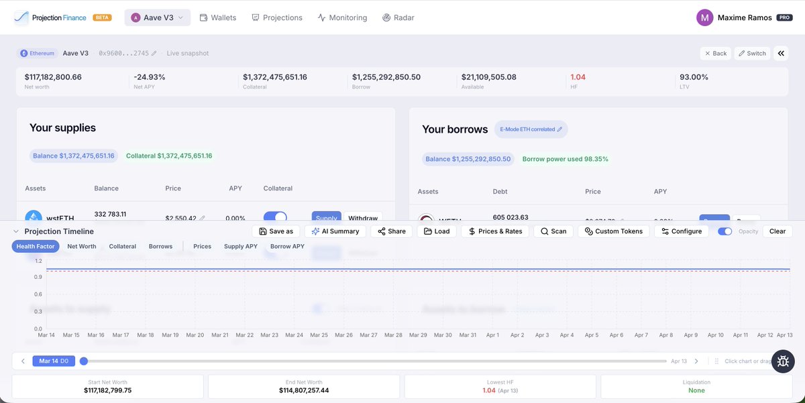Go to next timeline day arrow
The width and height of the screenshot is (805, 403).
point(696,361)
